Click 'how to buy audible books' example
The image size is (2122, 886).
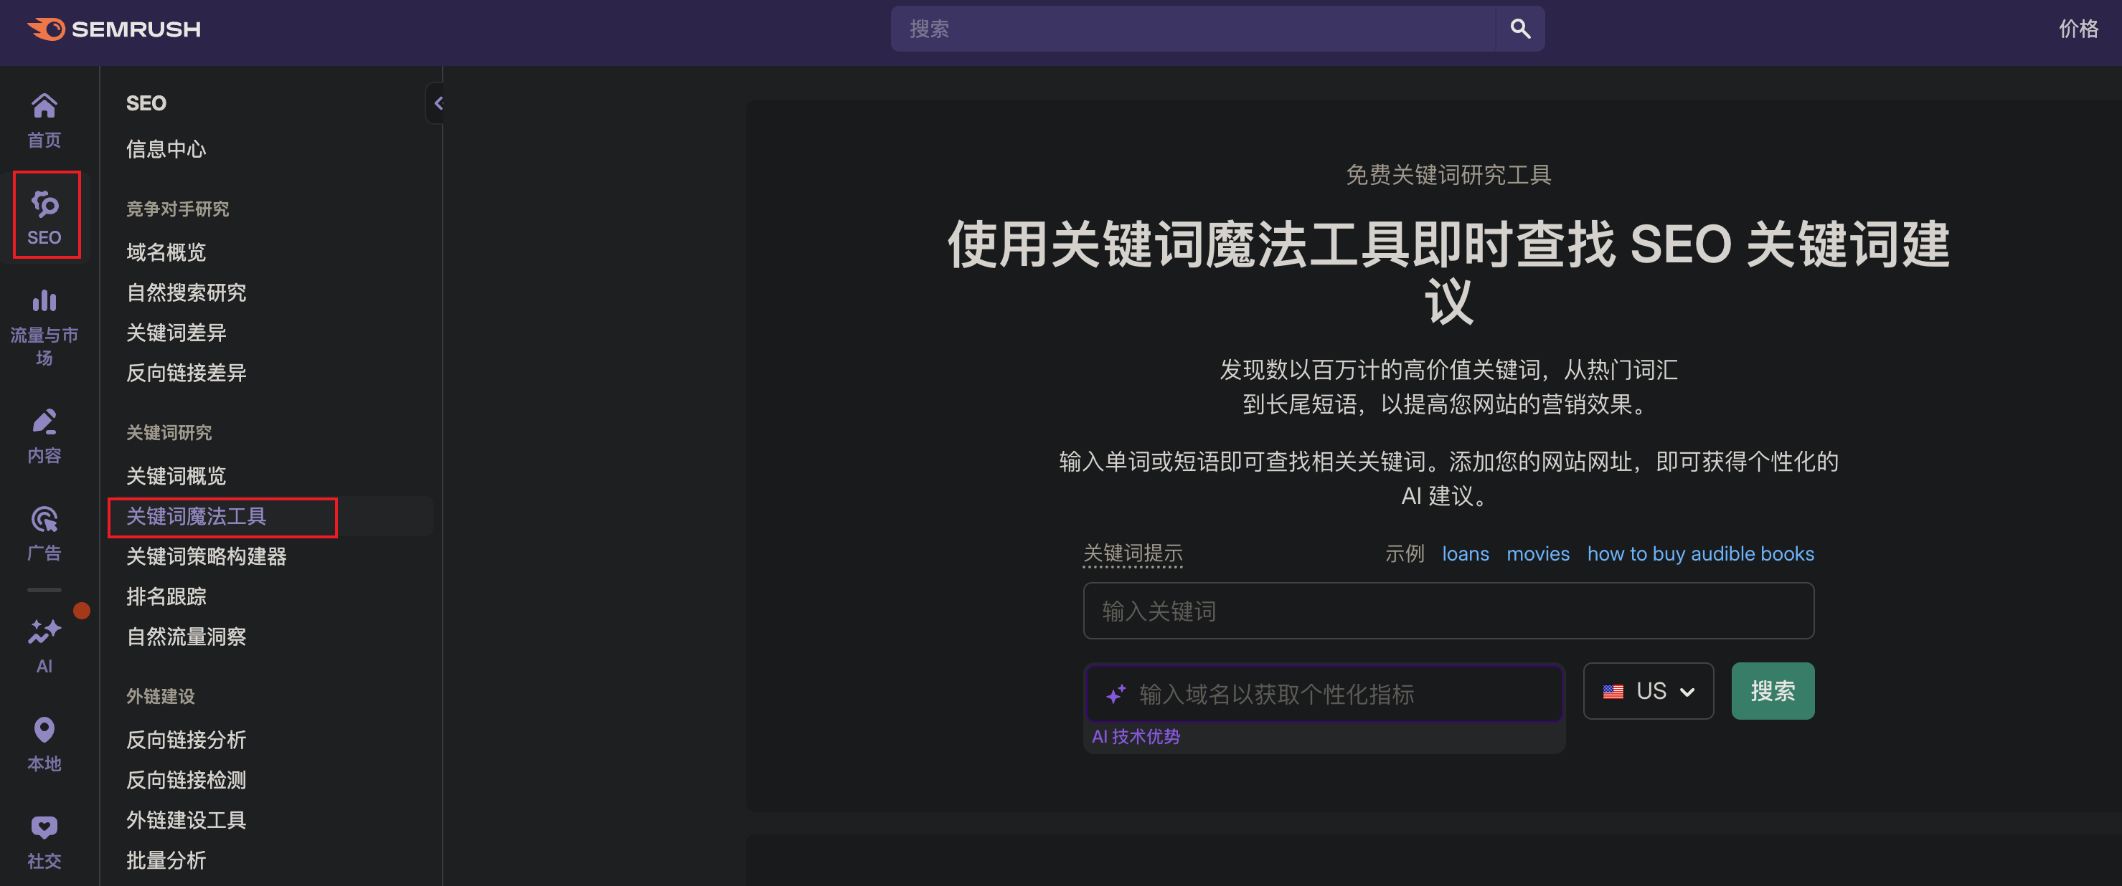coord(1699,553)
